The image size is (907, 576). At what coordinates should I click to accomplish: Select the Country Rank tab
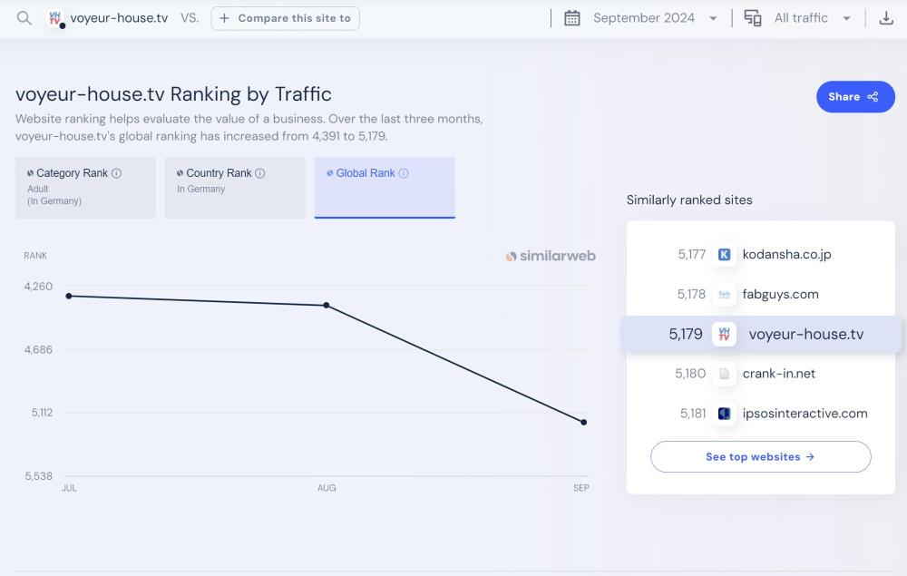[235, 188]
